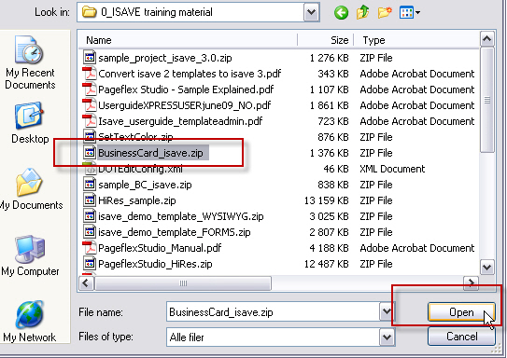507x358 pixels.
Task: Open My Documents in places bar
Action: pos(31,189)
